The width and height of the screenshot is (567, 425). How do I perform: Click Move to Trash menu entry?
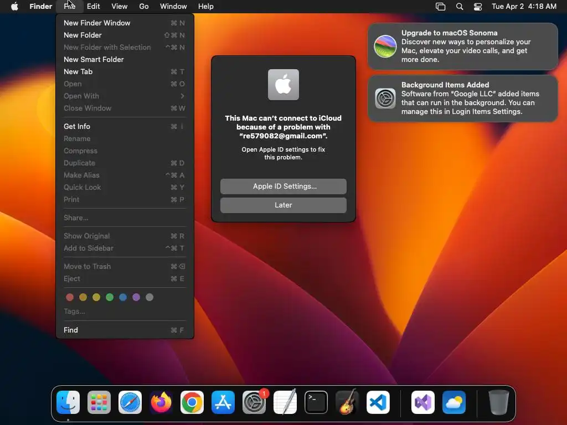pos(125,266)
